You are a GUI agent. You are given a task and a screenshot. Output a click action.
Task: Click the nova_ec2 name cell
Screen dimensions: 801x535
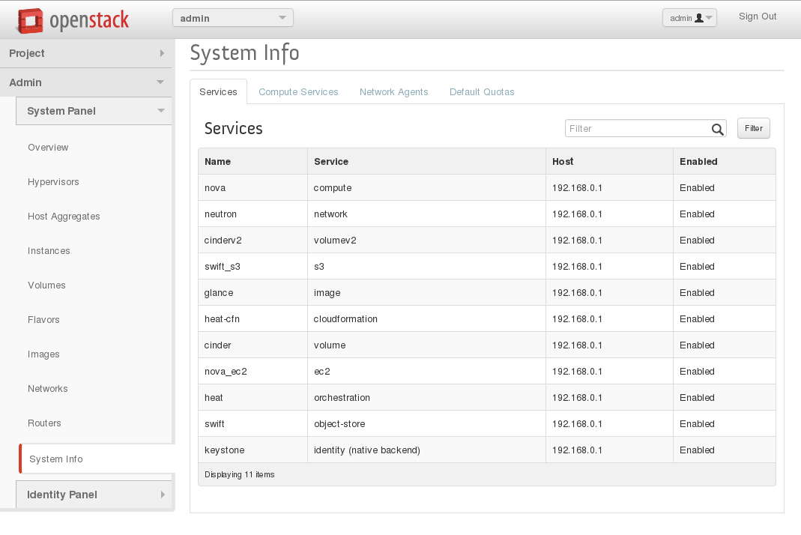pyautogui.click(x=253, y=372)
